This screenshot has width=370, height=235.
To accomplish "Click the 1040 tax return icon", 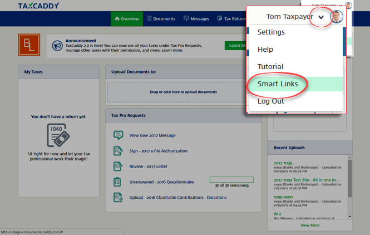I will (58, 135).
